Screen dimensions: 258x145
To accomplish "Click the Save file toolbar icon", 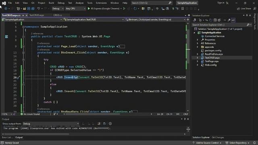I will click(29, 8).
